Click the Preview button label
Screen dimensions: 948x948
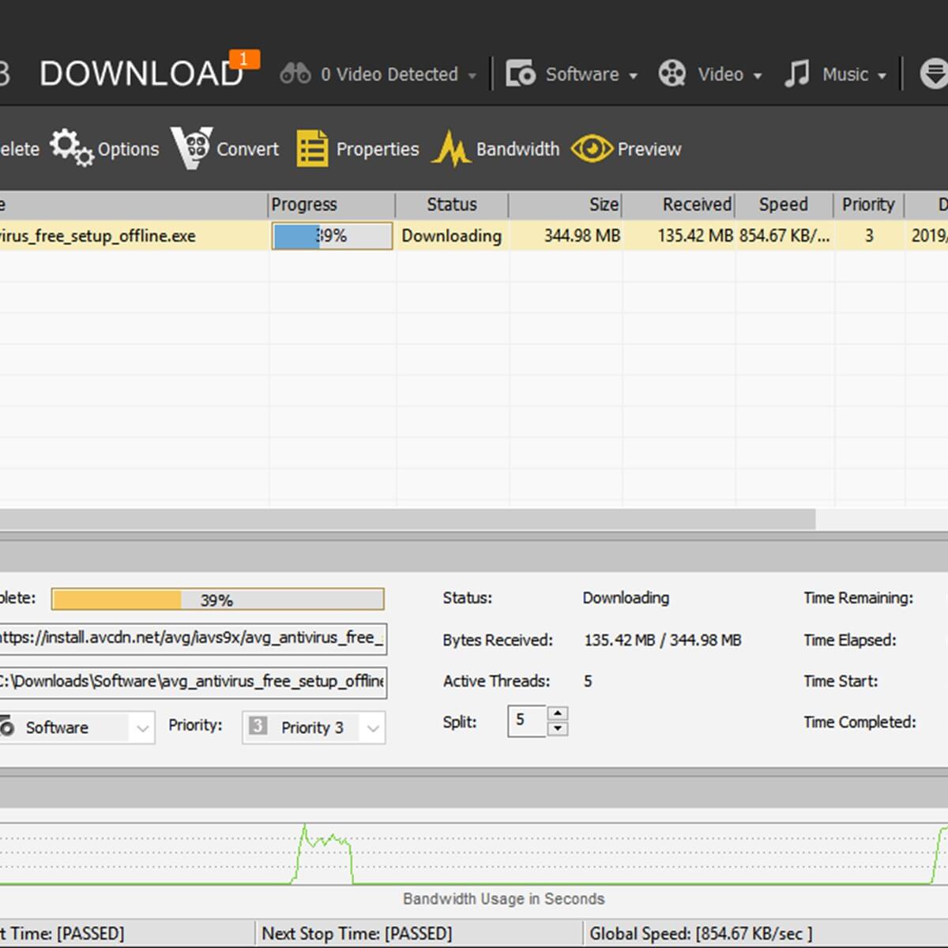point(649,149)
